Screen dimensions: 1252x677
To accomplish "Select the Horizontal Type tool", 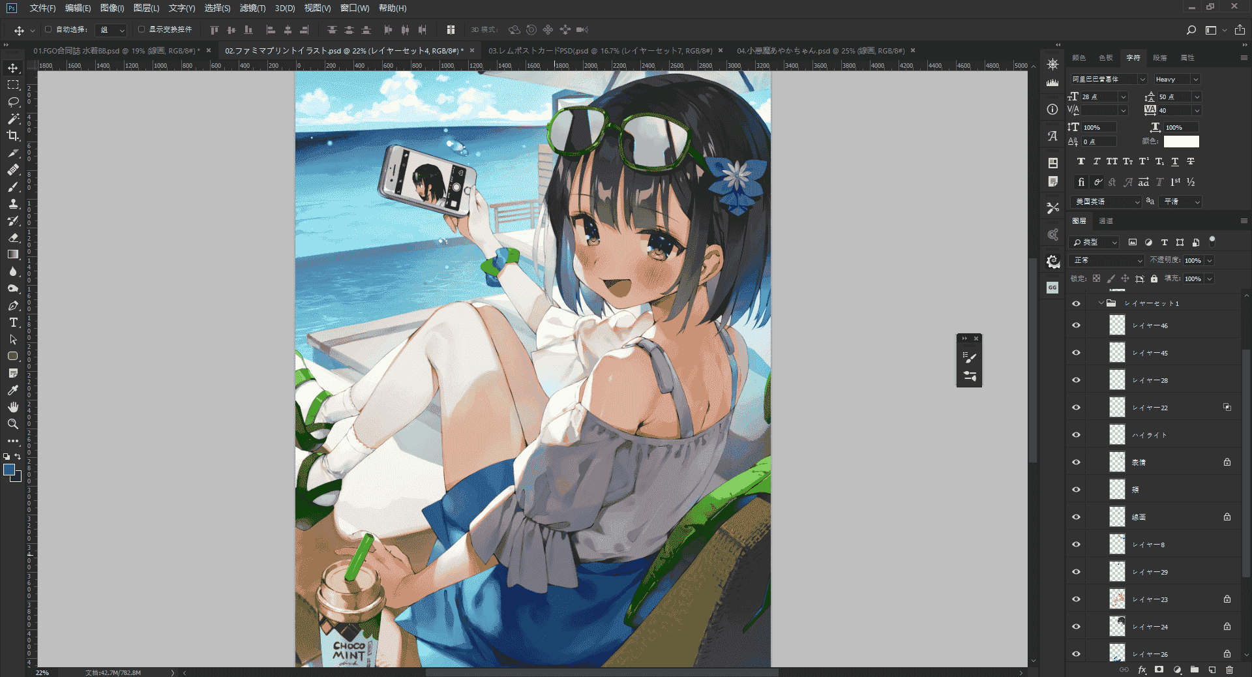I will click(x=13, y=322).
